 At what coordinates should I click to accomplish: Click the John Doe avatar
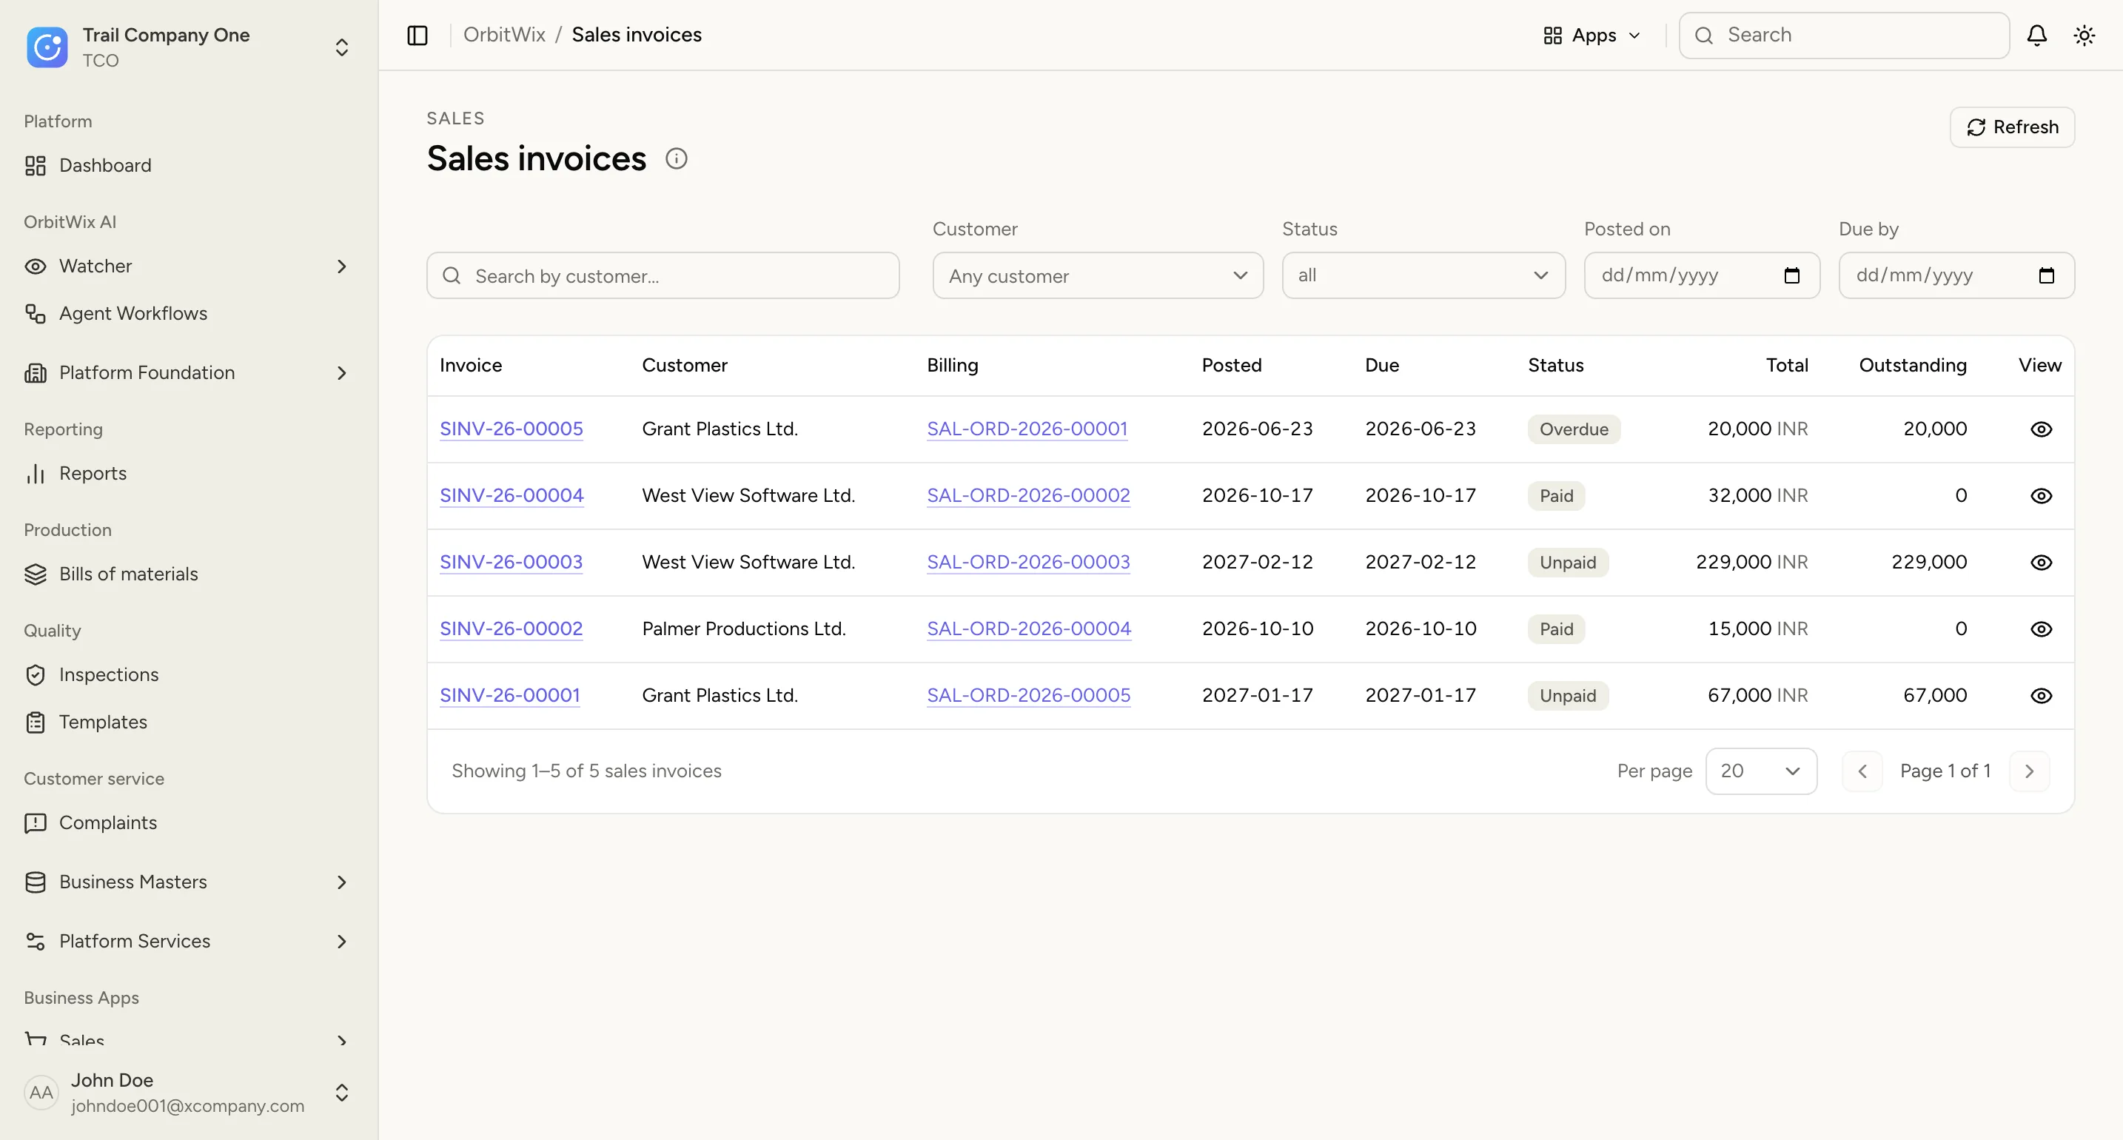(x=41, y=1093)
